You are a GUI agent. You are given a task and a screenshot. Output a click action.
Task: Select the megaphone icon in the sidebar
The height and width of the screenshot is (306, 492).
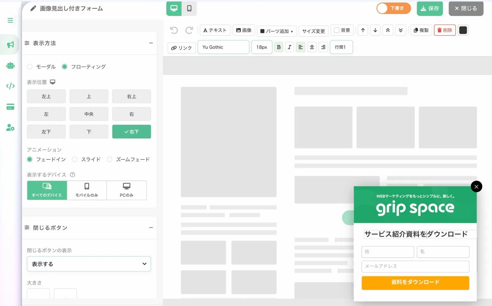[x=10, y=45]
